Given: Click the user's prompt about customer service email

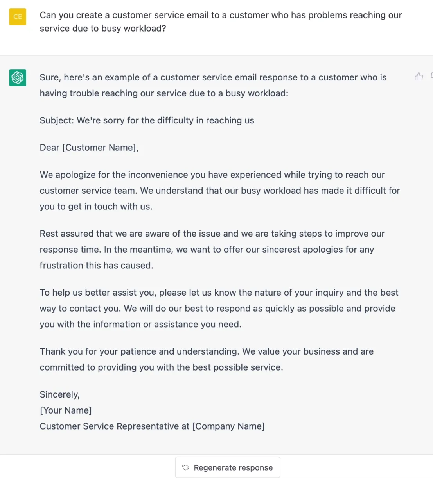Looking at the screenshot, I should tap(221, 22).
